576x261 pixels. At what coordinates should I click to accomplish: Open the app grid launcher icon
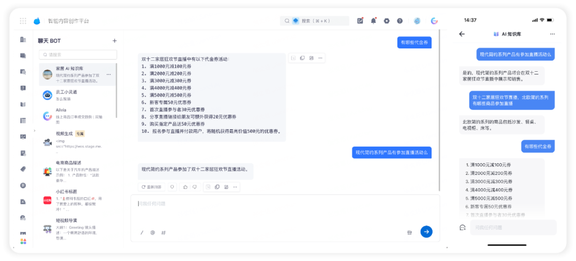point(23,21)
